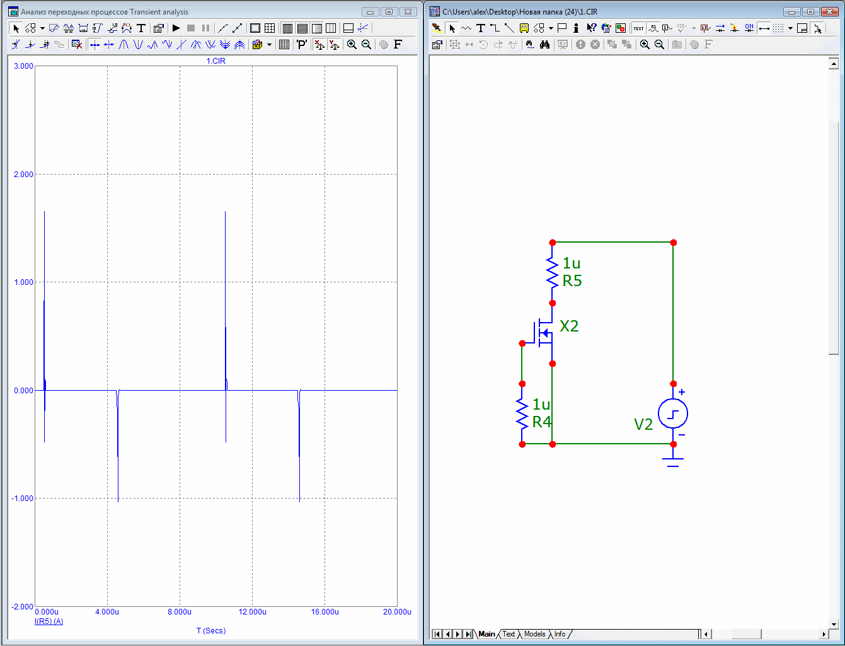Toggle the horizontal cursor mode icon
The width and height of the screenshot is (845, 646).
(x=95, y=45)
